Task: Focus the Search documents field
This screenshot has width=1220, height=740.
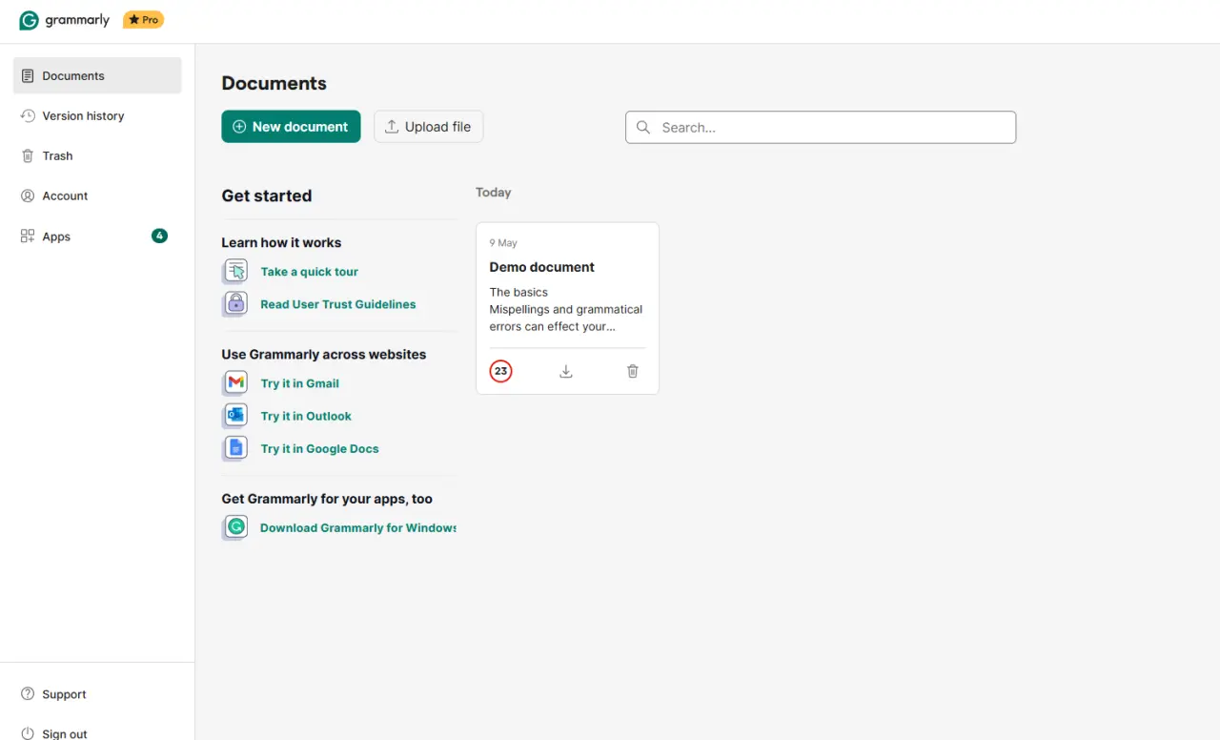Action: coord(821,127)
